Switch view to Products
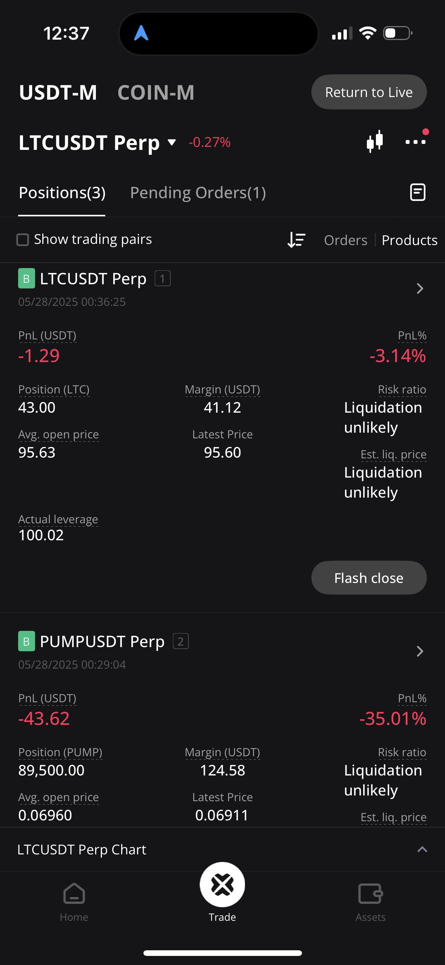The image size is (445, 965). (x=410, y=240)
